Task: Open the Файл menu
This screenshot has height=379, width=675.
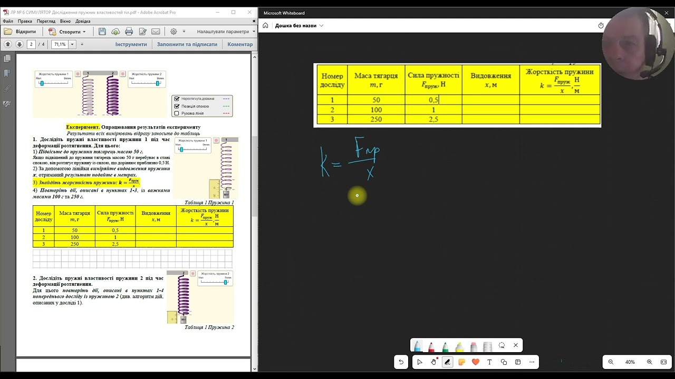Action: click(x=8, y=21)
